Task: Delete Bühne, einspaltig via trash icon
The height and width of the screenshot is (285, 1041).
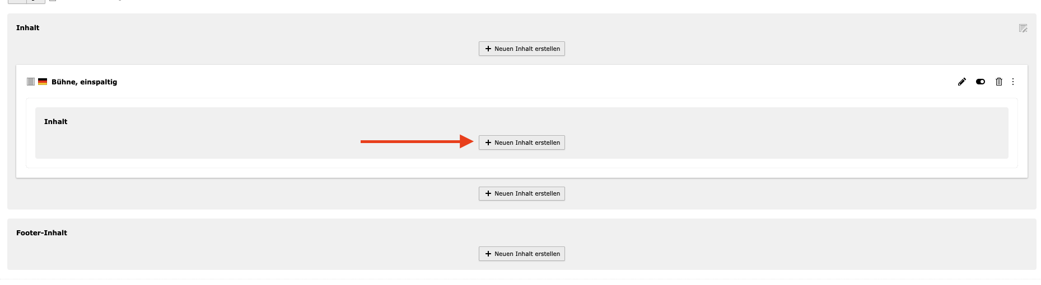Action: click(x=998, y=82)
